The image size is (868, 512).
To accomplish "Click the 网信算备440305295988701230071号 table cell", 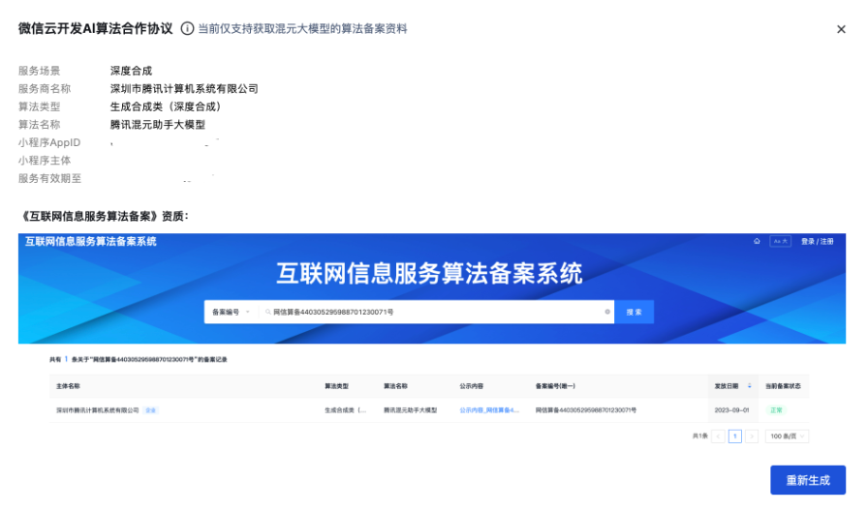I will click(586, 410).
